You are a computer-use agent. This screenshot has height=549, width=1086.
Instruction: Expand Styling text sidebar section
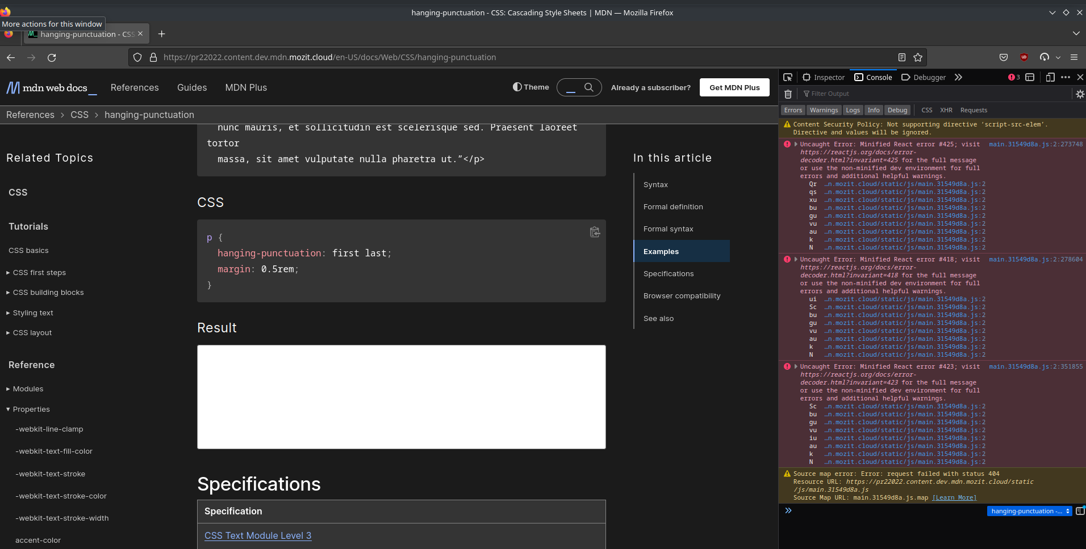(30, 313)
